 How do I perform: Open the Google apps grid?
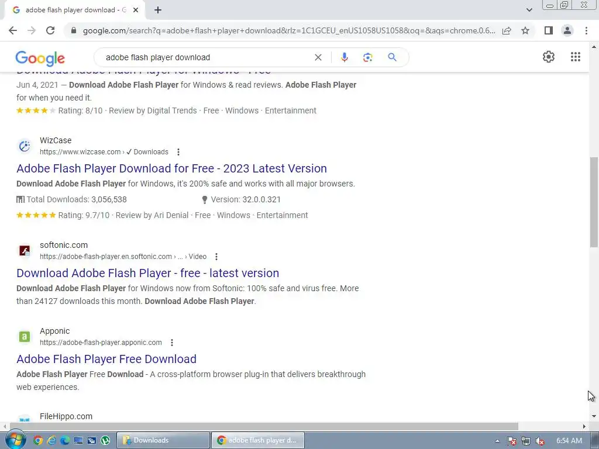(576, 57)
